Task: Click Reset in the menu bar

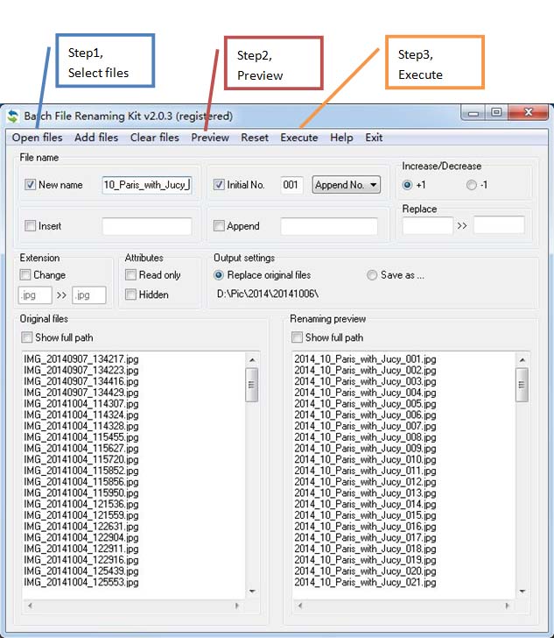Action: pos(255,138)
